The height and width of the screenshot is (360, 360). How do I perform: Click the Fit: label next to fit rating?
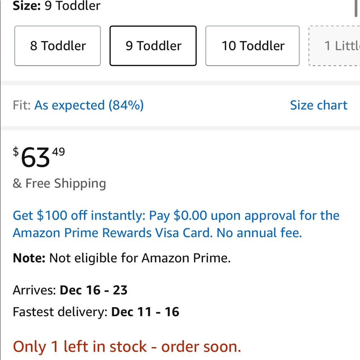tap(21, 105)
